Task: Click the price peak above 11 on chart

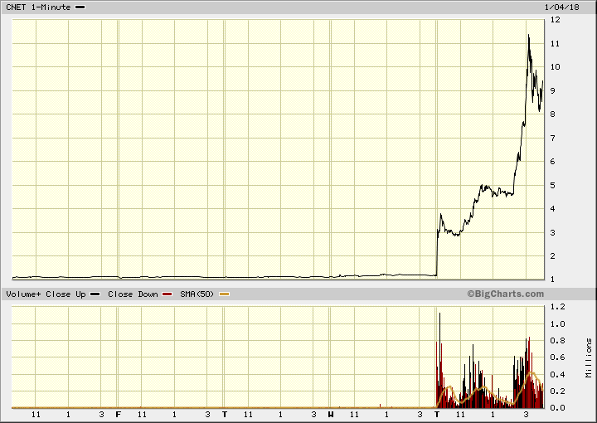Action: pyautogui.click(x=528, y=36)
